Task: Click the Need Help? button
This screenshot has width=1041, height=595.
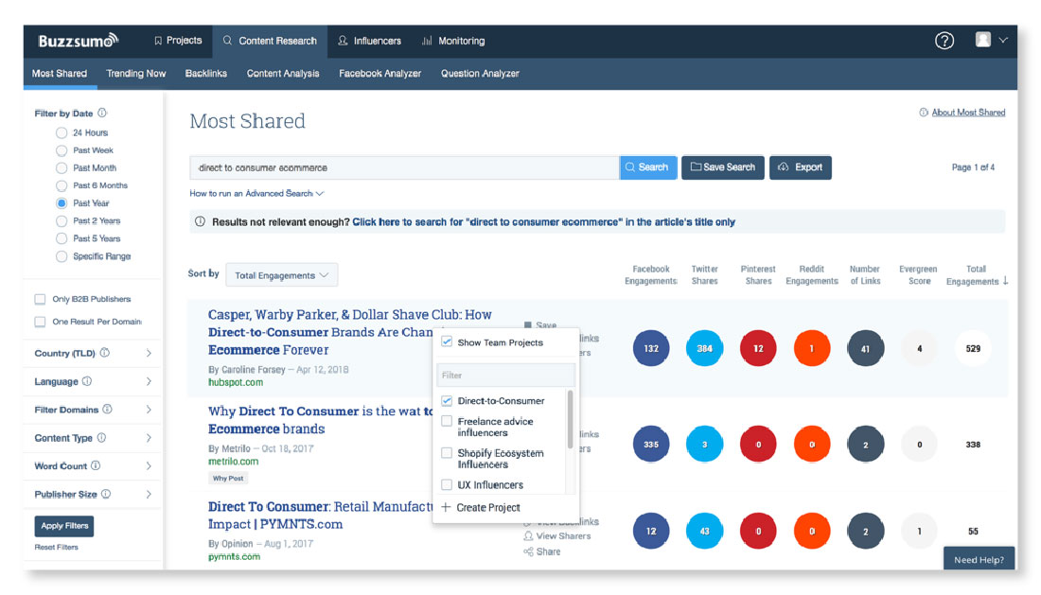Action: tap(979, 559)
